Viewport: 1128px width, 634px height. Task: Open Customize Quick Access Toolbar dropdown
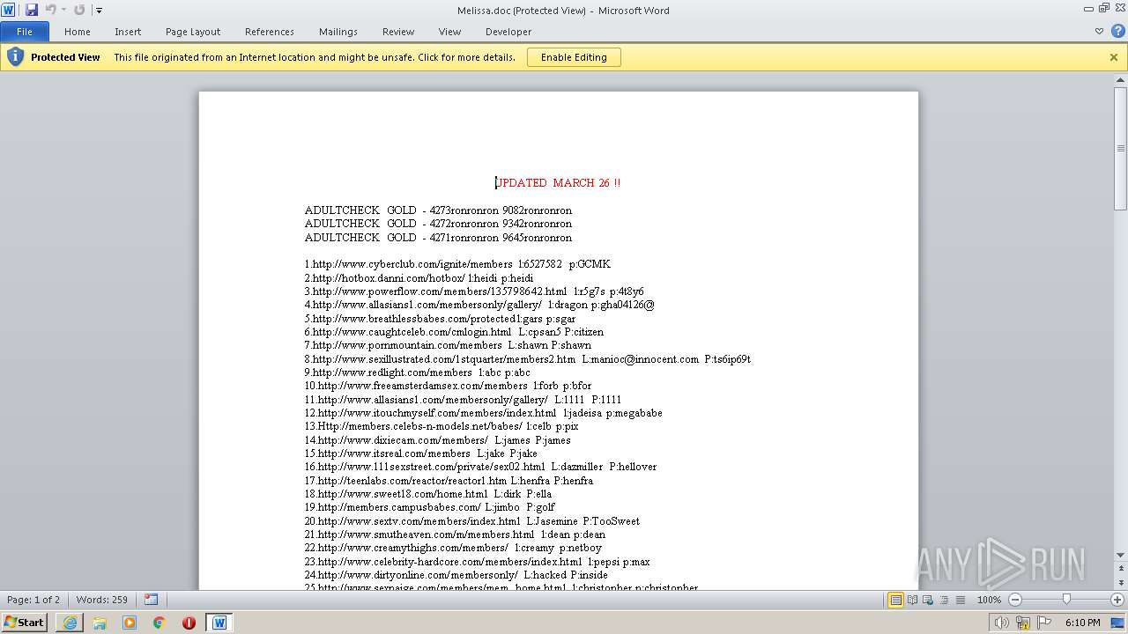click(x=99, y=11)
